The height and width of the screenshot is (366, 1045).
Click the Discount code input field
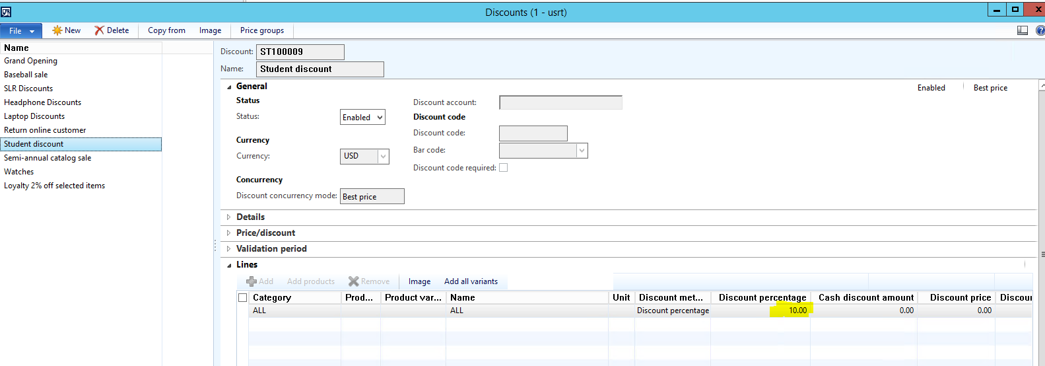pyautogui.click(x=533, y=133)
